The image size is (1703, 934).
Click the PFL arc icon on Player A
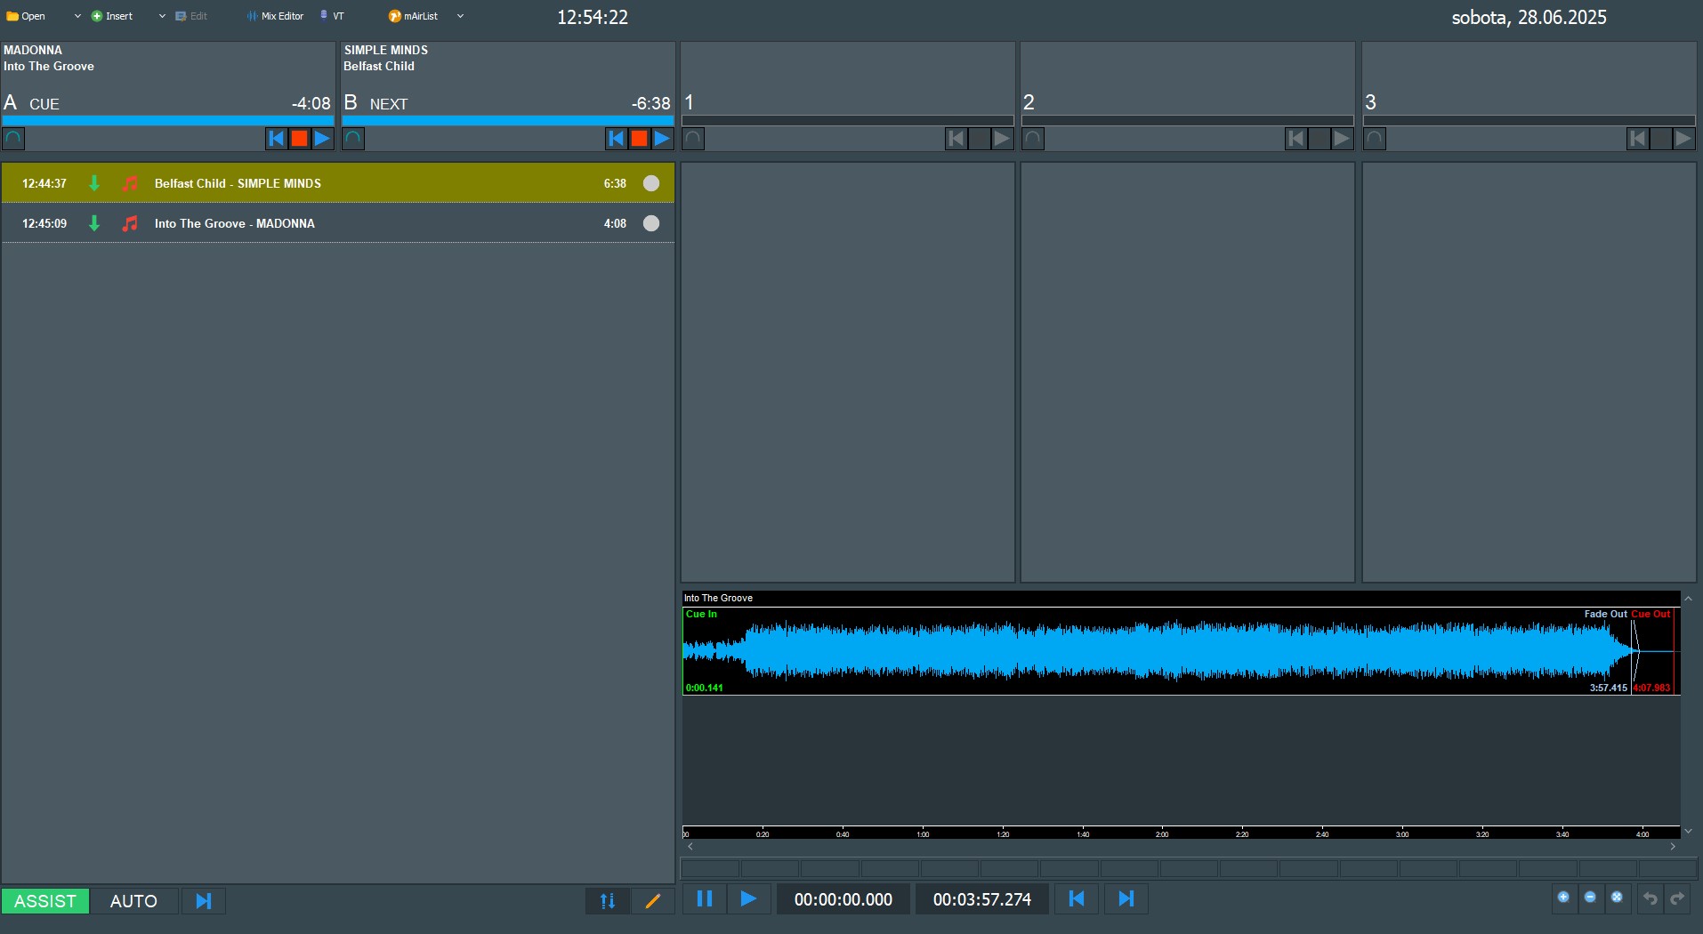(13, 139)
